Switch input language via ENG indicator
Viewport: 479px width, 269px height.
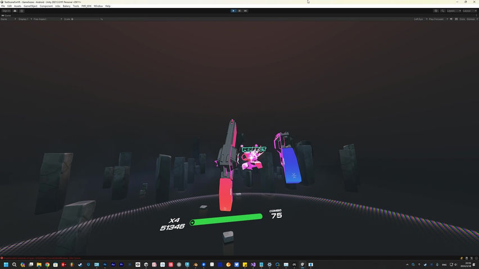[444, 265]
